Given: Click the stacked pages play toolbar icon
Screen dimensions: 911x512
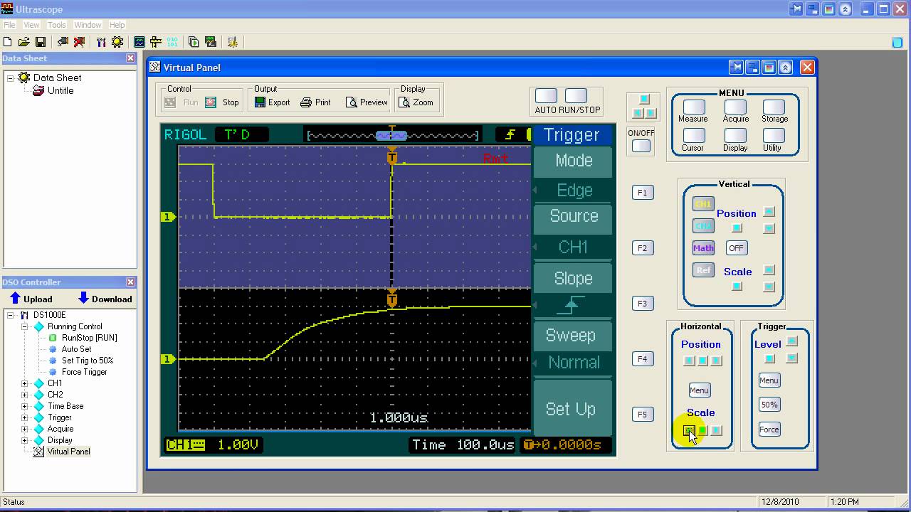Looking at the screenshot, I should (194, 43).
